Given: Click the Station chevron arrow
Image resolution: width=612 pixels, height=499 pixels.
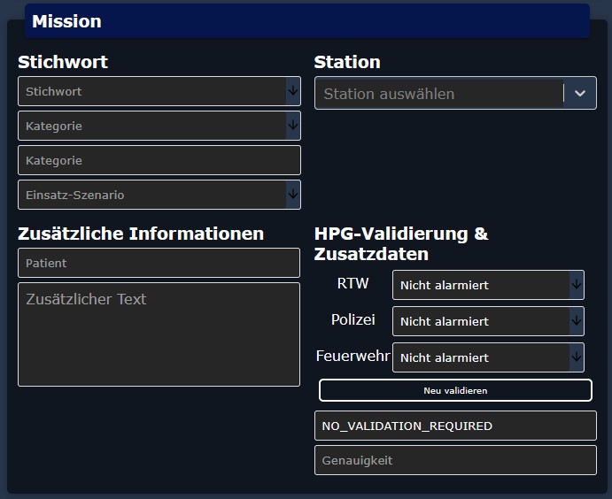Looking at the screenshot, I should tap(580, 94).
